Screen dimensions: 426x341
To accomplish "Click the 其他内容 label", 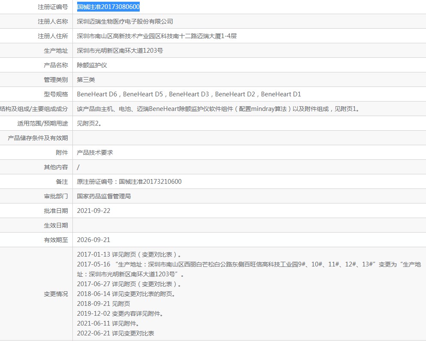I will (x=56, y=167).
